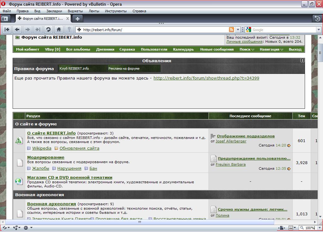Open the Магазин CD и DVD военной тематики forum

(70, 177)
